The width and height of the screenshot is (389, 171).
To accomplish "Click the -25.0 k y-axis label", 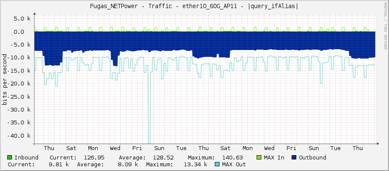I will point(18,97).
